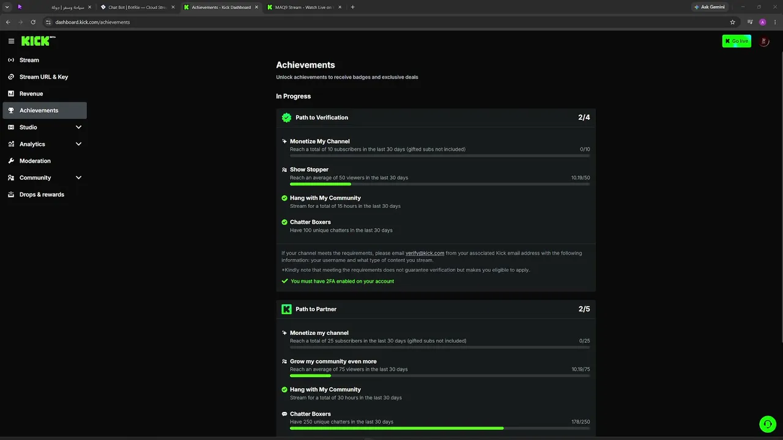The height and width of the screenshot is (440, 783).
Task: Click the link icon beside Stream URL & Key
Action: 11,77
